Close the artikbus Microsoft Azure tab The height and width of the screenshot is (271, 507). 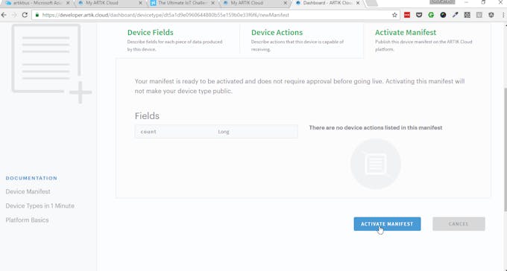(x=68, y=3)
